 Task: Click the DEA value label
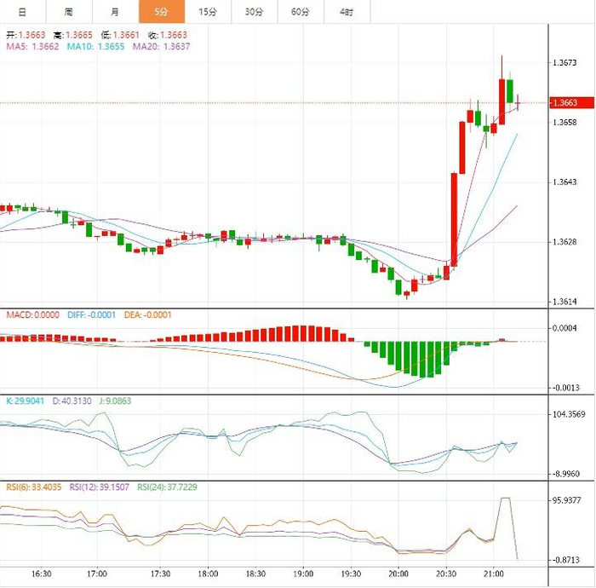coord(148,315)
